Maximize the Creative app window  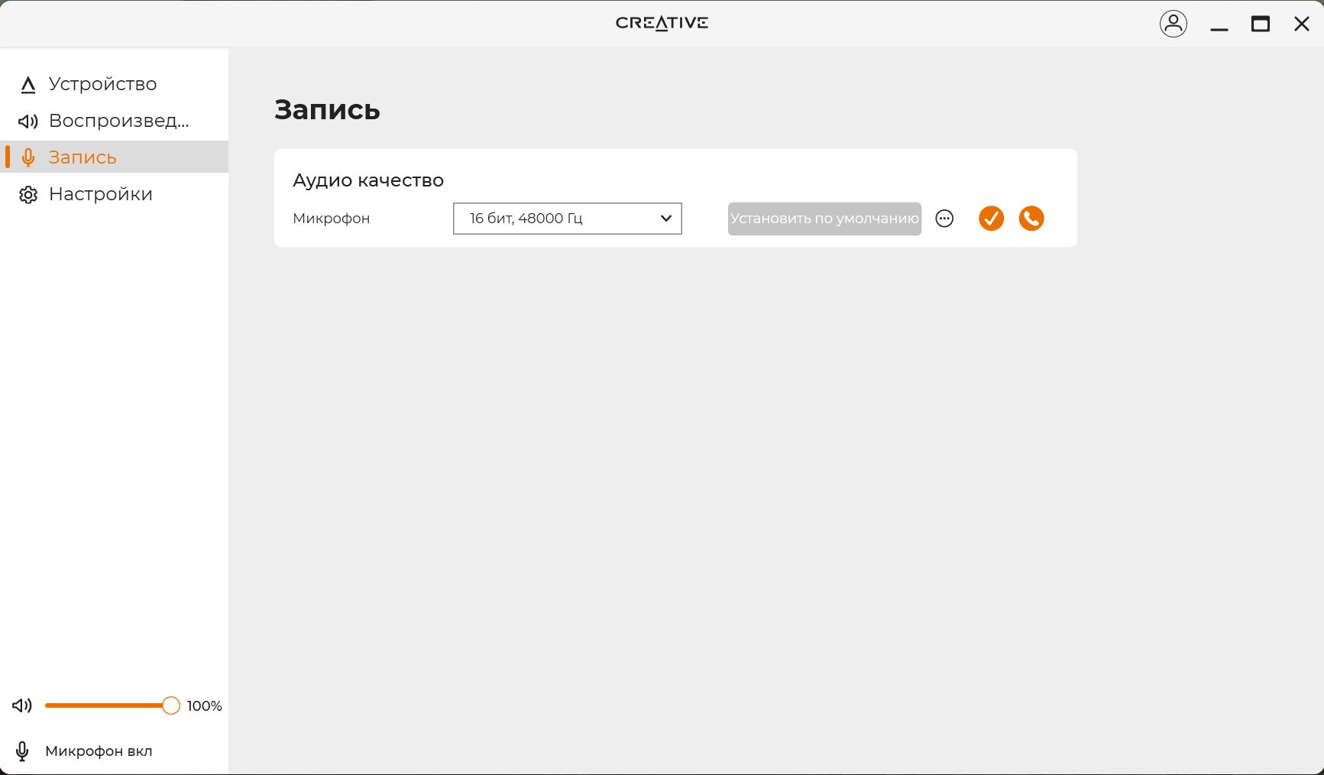point(1260,24)
